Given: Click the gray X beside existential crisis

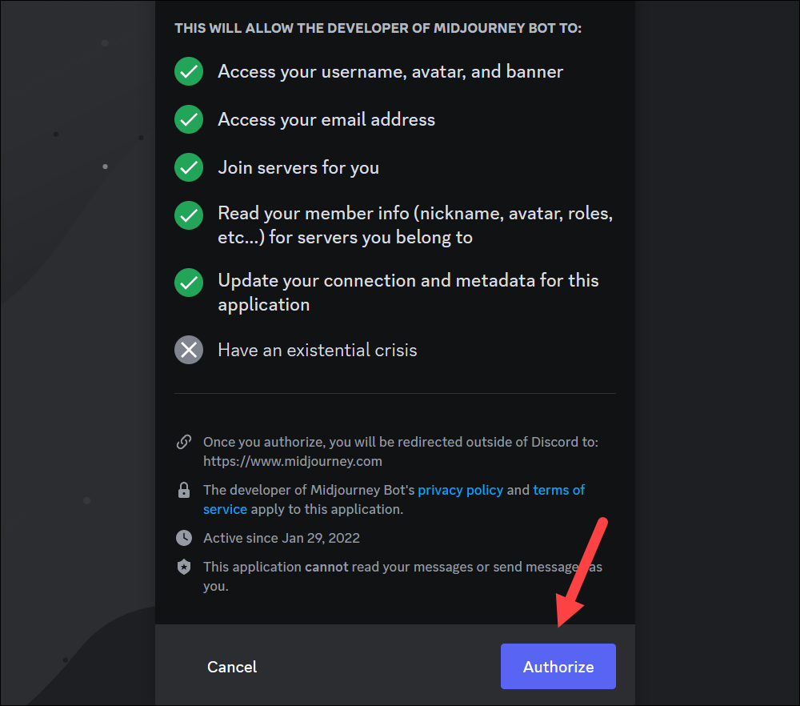Looking at the screenshot, I should [189, 350].
